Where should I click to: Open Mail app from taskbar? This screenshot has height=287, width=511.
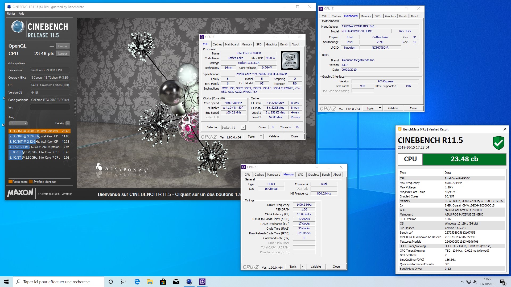176,282
